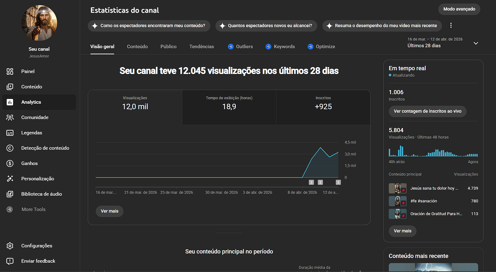Screen dimensions: 496x272
Task: Click the sparkle icon on 'Como os espectadores' chip
Action: coord(95,26)
